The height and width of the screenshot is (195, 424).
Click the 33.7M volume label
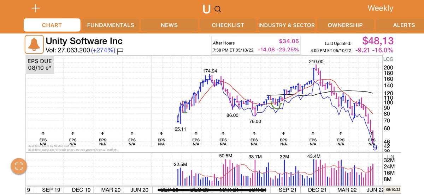pyautogui.click(x=255, y=156)
